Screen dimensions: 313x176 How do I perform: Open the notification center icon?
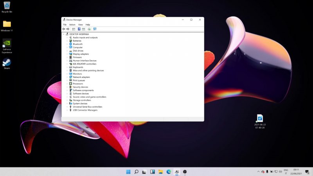click(x=308, y=172)
